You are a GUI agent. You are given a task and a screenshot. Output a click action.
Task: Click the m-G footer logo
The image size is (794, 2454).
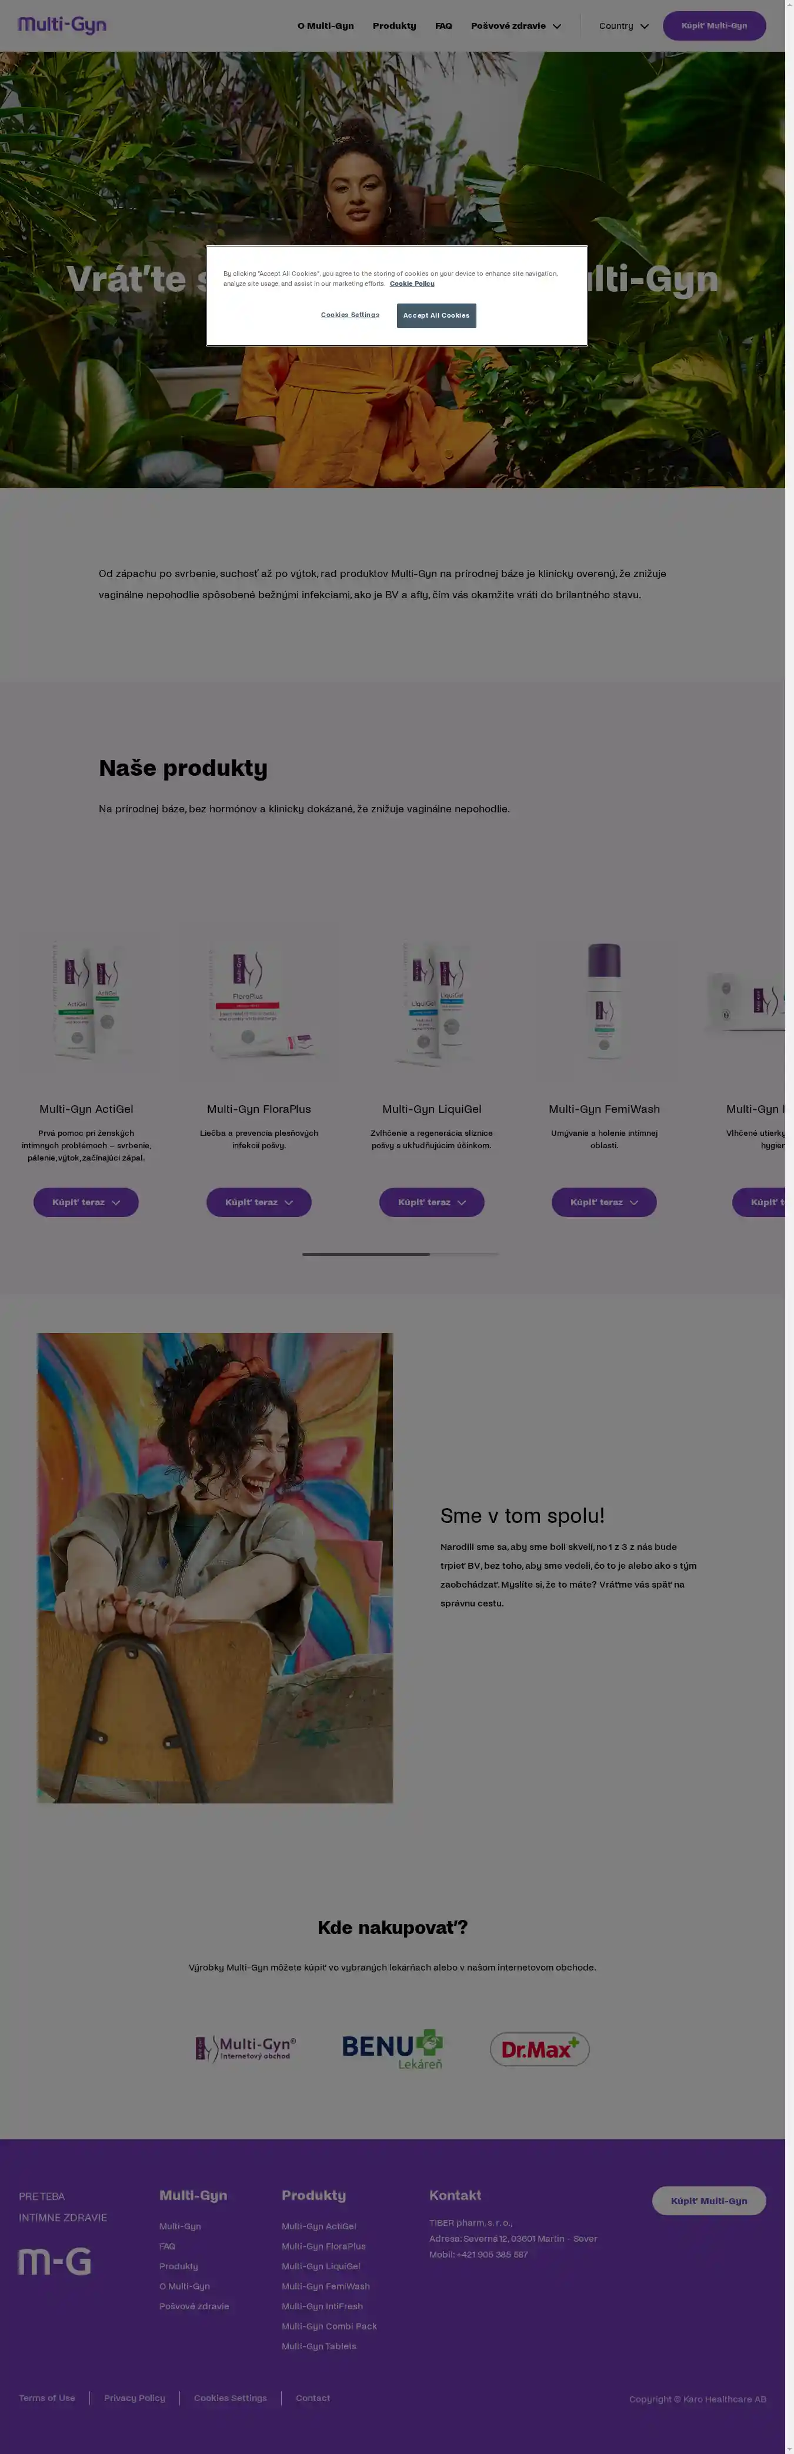(54, 2262)
